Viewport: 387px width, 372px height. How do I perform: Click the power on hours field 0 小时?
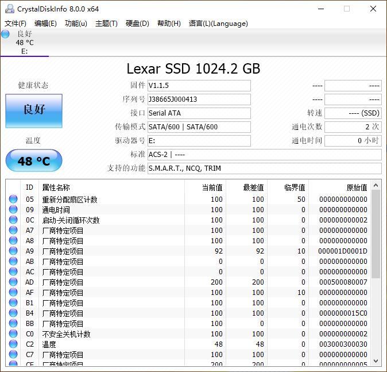[x=353, y=141]
